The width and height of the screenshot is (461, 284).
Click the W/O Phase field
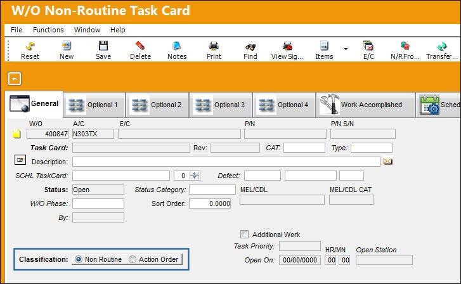coord(98,203)
